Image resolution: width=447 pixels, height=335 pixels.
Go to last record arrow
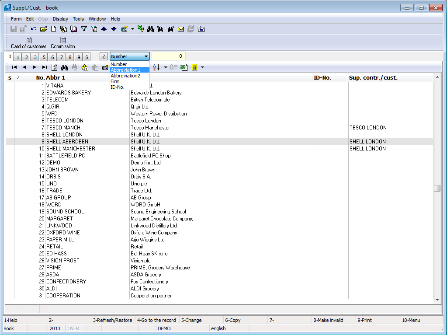click(x=45, y=67)
